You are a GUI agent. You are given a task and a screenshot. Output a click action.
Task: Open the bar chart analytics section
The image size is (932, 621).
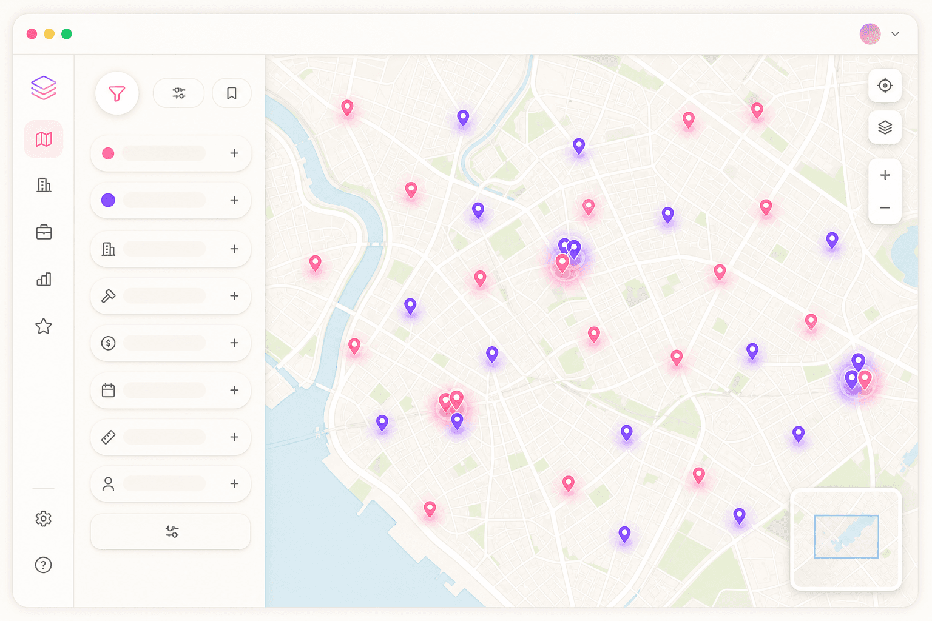[x=44, y=279]
